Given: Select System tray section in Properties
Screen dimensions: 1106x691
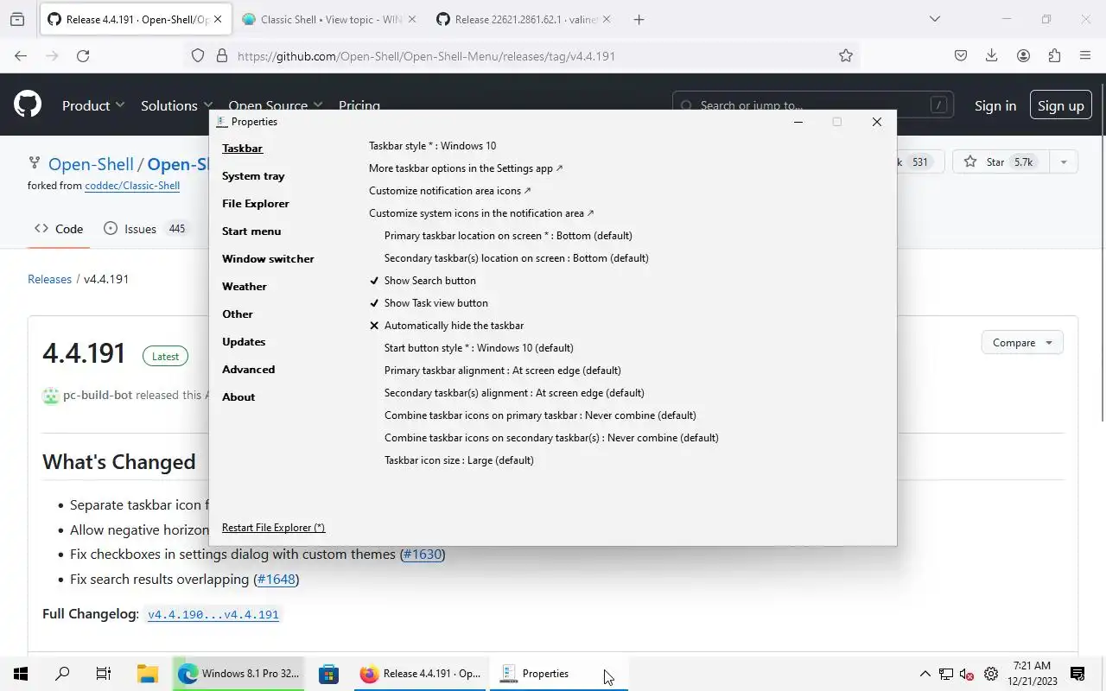Looking at the screenshot, I should [253, 175].
